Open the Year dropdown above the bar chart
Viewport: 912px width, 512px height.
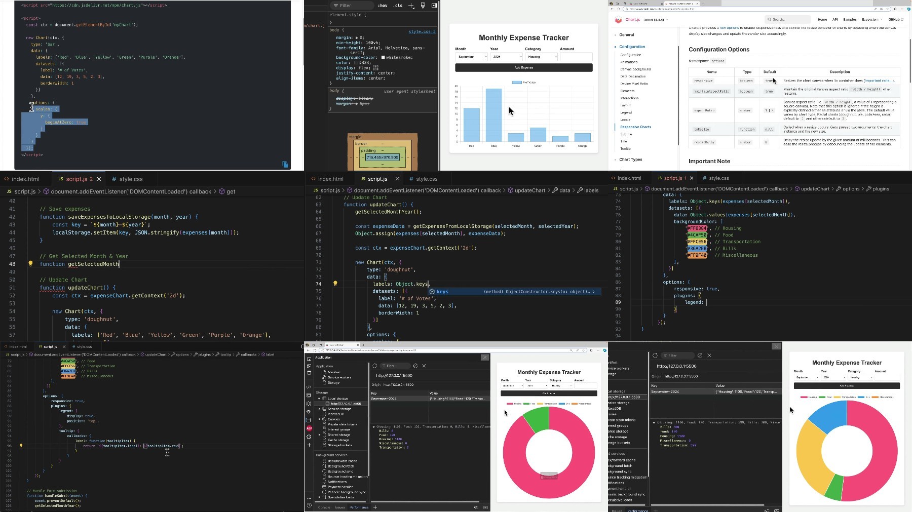click(x=506, y=57)
